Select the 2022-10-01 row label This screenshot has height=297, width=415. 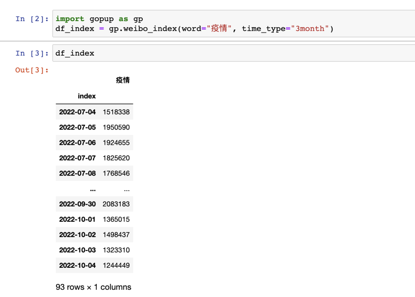coord(77,219)
